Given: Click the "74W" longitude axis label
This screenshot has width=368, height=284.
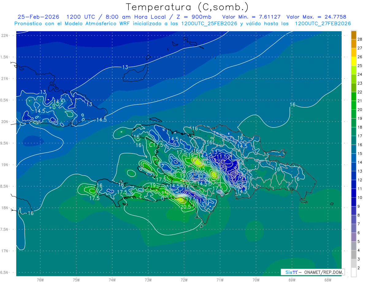Looking at the screenshot, I should click(x=112, y=280).
